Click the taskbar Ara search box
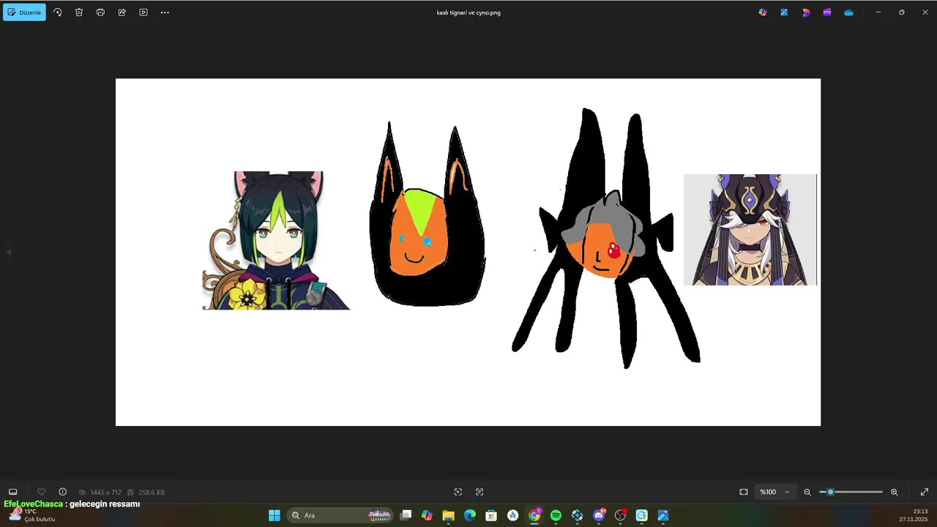Screen dimensions: 937x527 (340, 515)
